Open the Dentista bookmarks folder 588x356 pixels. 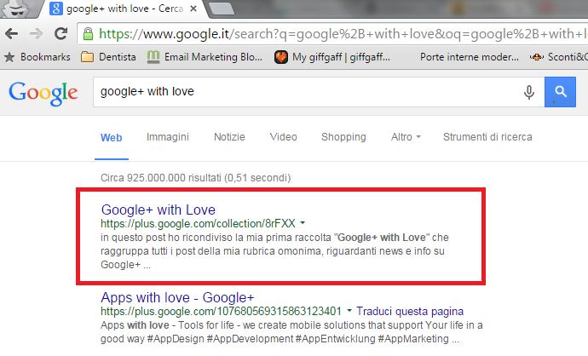click(108, 57)
